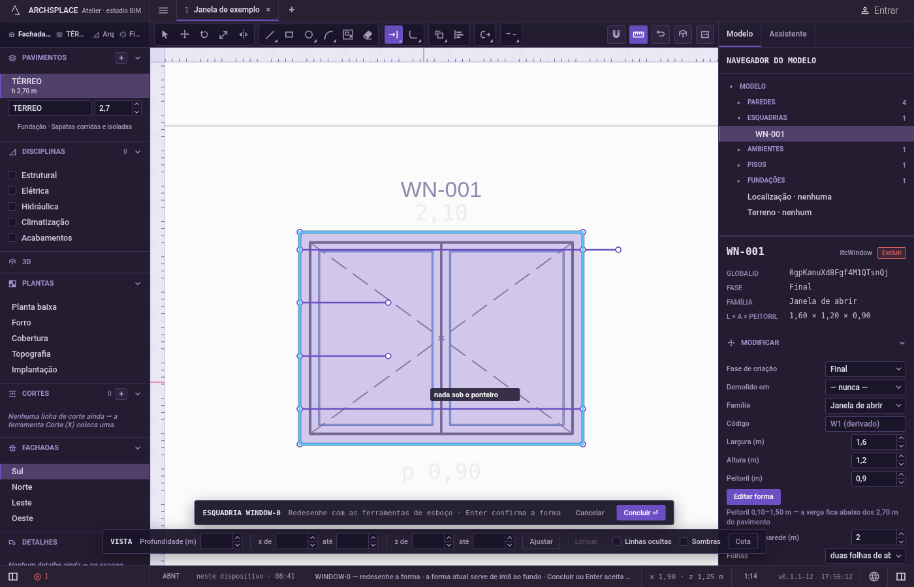This screenshot has width=914, height=587.
Task: Click the Excluir button
Action: [891, 253]
